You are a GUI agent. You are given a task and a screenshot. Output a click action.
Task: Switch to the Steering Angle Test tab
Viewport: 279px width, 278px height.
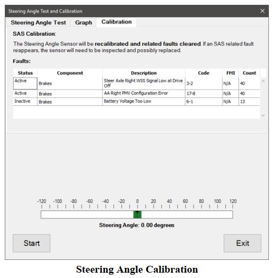point(38,22)
